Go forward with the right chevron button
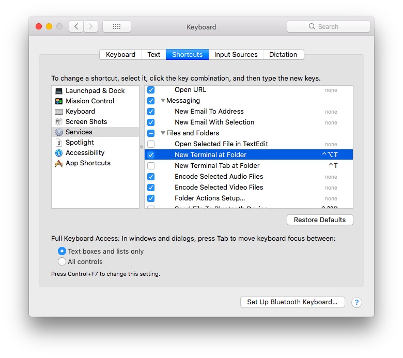The image size is (403, 358). (90, 26)
